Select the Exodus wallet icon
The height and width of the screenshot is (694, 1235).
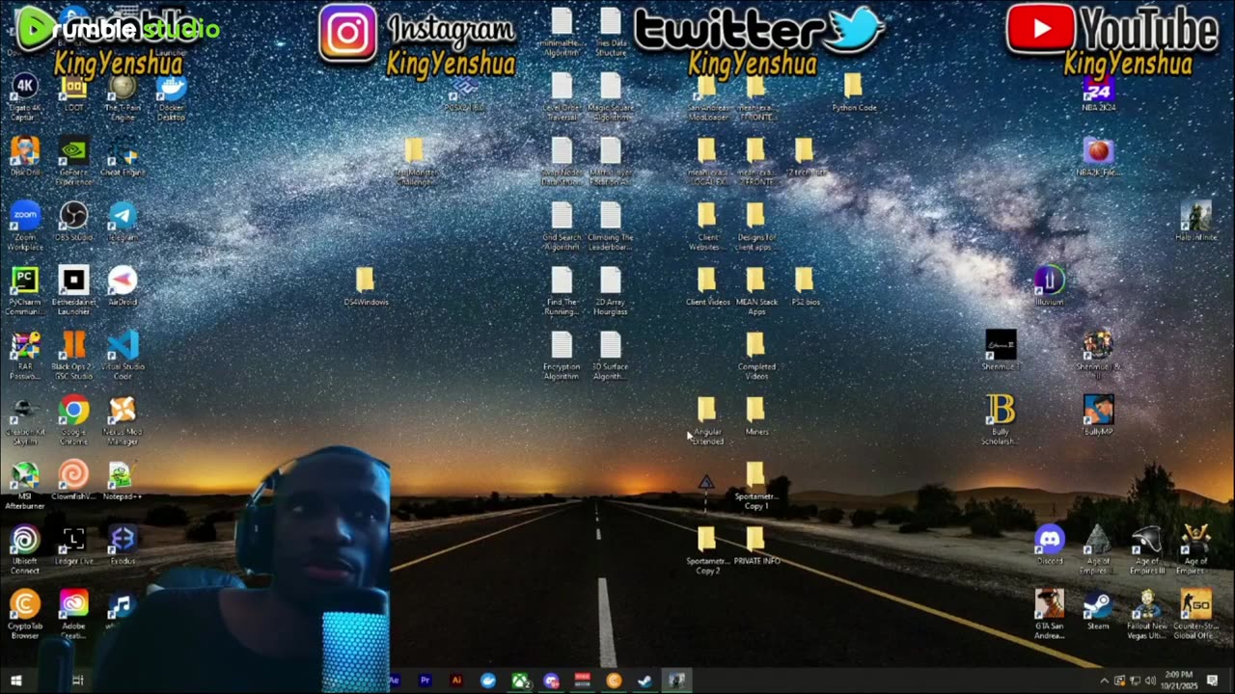pyautogui.click(x=123, y=545)
